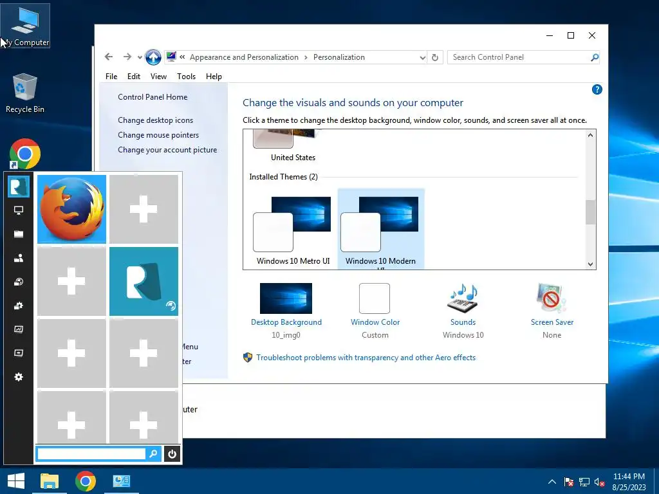Select the Windows 10 Modern UI theme
This screenshot has height=494, width=659.
381,230
